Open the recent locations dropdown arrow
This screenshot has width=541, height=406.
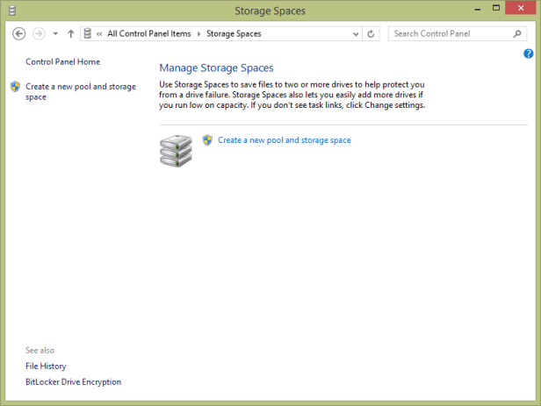[x=55, y=34]
